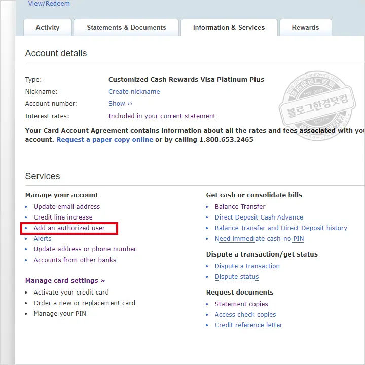Open the Credit line increase link

63,217
